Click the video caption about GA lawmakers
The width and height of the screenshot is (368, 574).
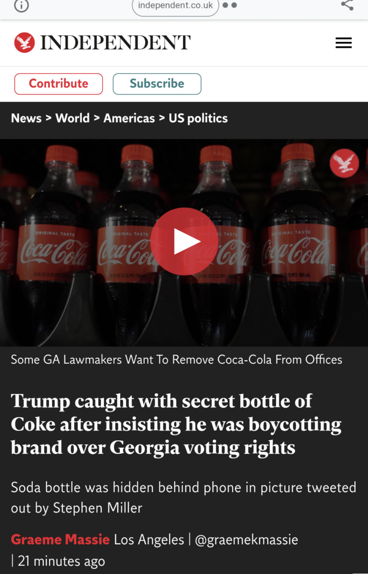point(177,360)
